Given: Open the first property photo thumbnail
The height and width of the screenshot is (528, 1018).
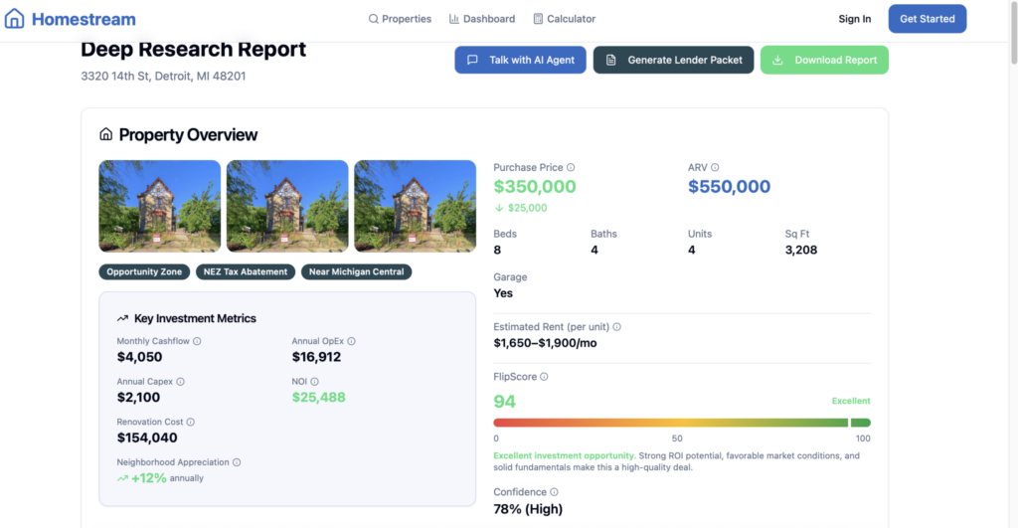Looking at the screenshot, I should click(x=160, y=206).
